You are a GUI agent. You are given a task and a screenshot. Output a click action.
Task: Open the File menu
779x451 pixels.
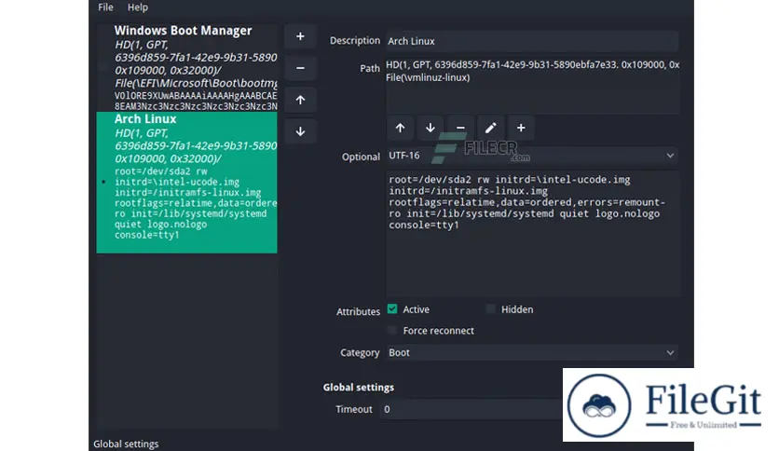105,7
